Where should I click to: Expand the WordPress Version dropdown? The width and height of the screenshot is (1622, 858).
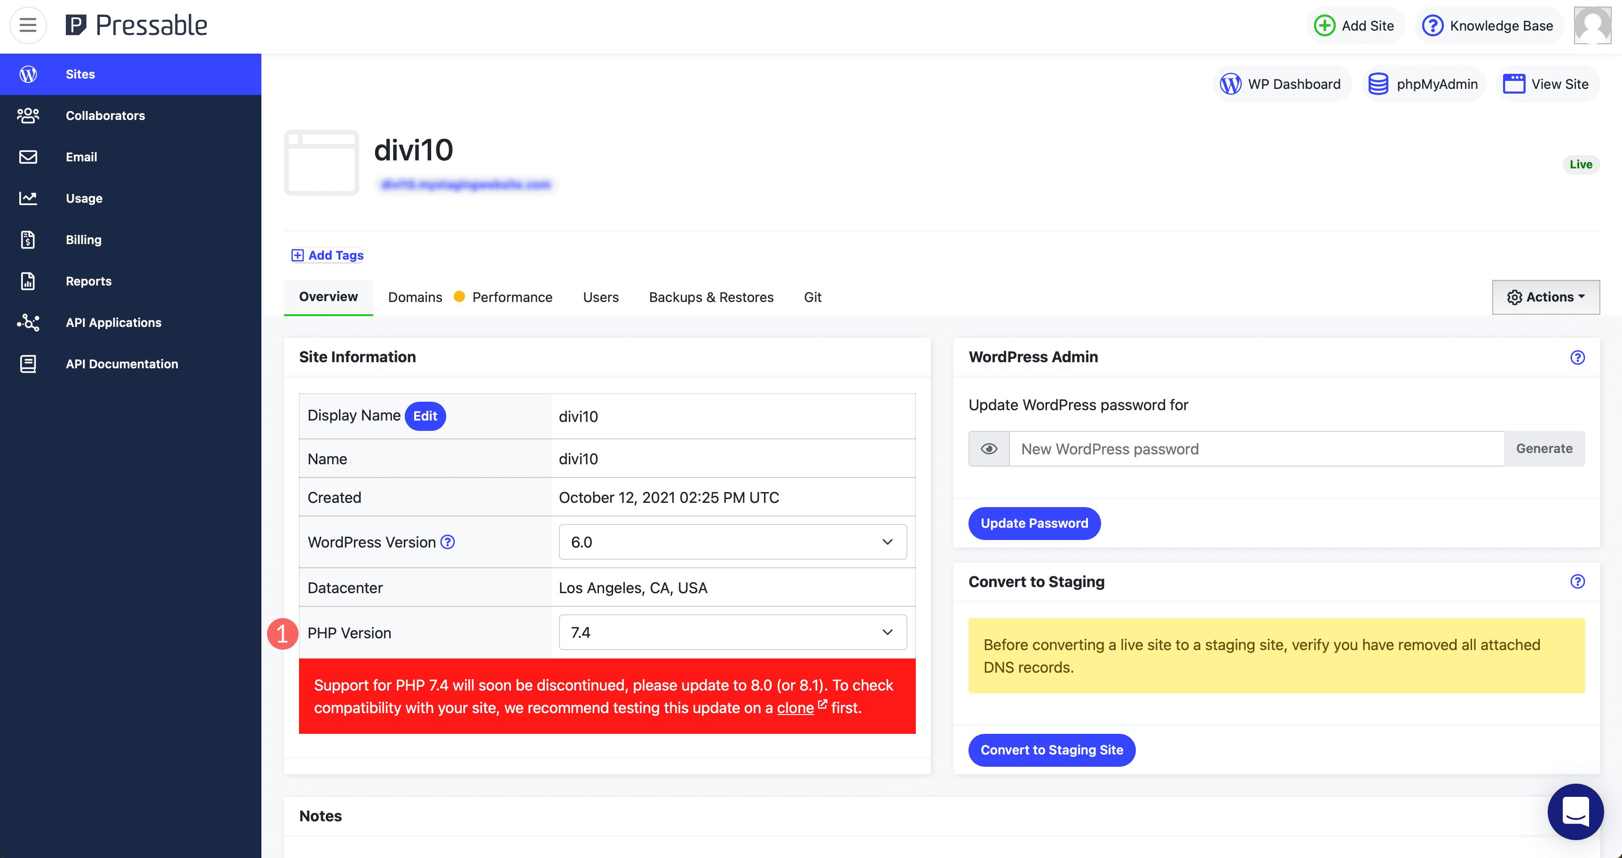[x=732, y=542]
